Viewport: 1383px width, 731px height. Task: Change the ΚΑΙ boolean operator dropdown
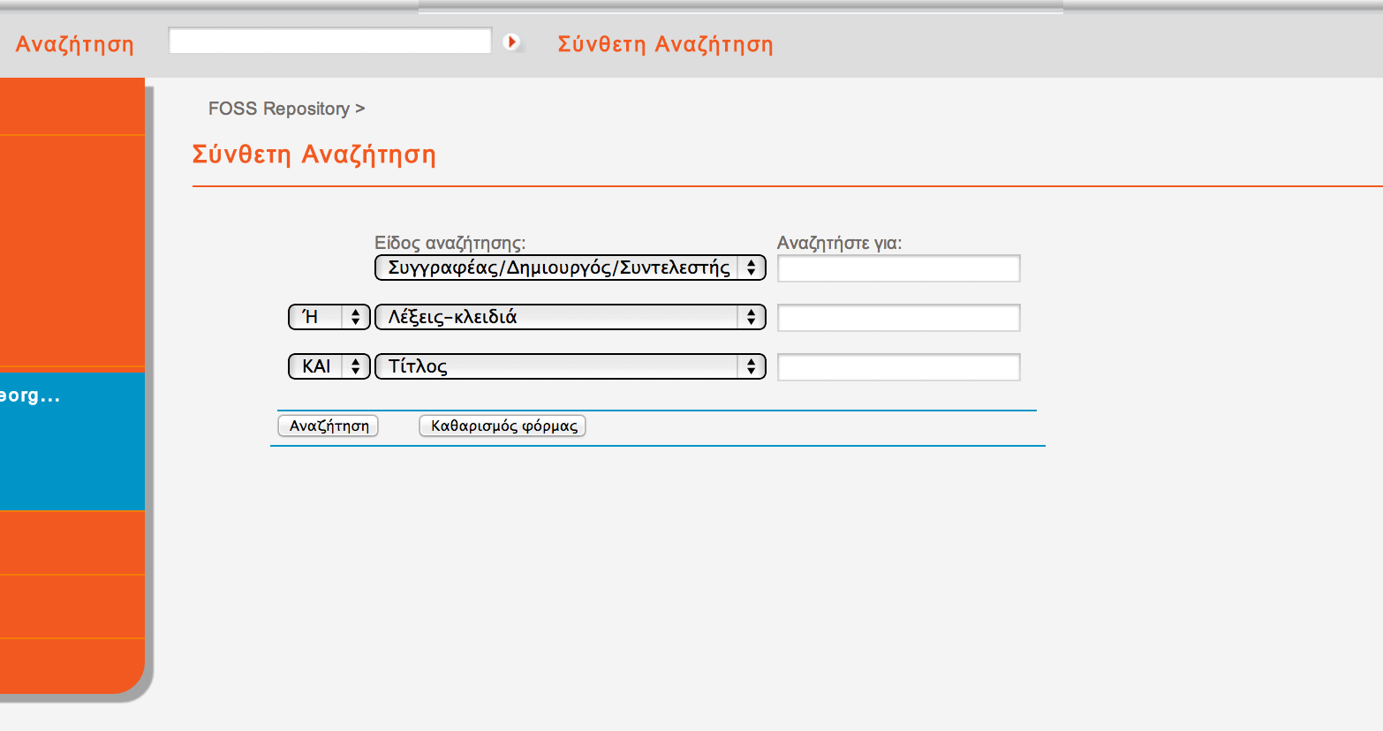coord(329,366)
